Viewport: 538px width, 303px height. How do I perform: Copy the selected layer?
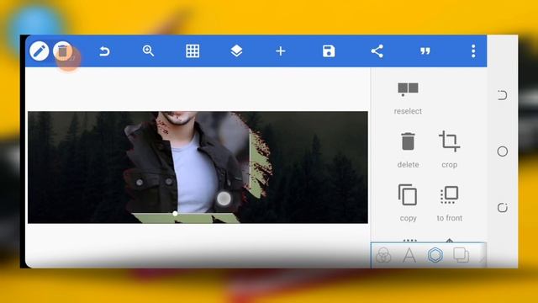[408, 194]
